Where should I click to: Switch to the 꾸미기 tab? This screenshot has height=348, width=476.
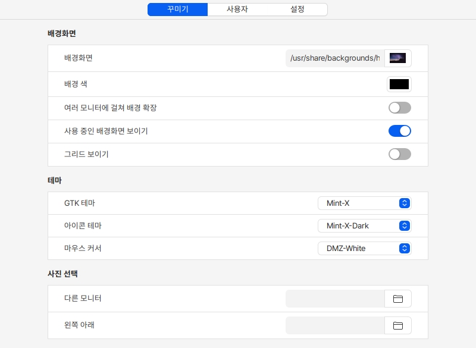(x=177, y=10)
